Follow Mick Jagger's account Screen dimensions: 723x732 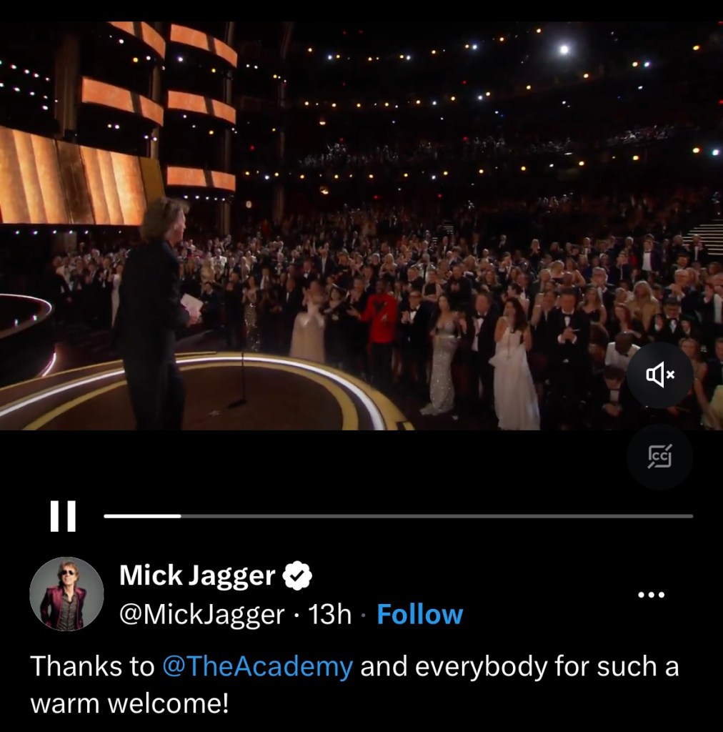420,614
